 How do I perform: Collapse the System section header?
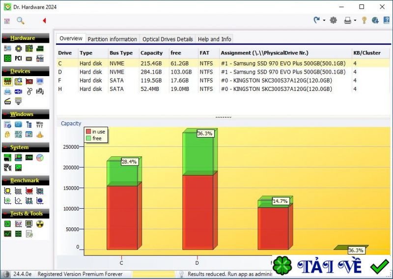26,147
